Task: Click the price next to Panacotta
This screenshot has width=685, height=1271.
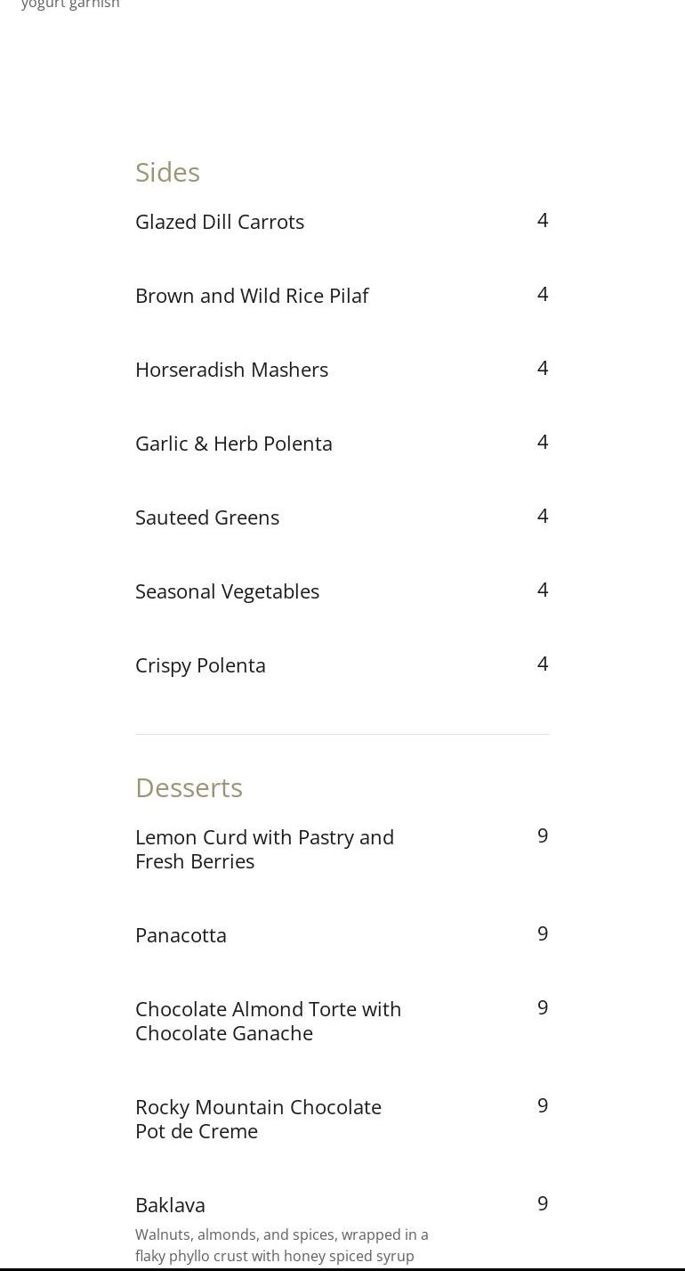Action: click(543, 933)
